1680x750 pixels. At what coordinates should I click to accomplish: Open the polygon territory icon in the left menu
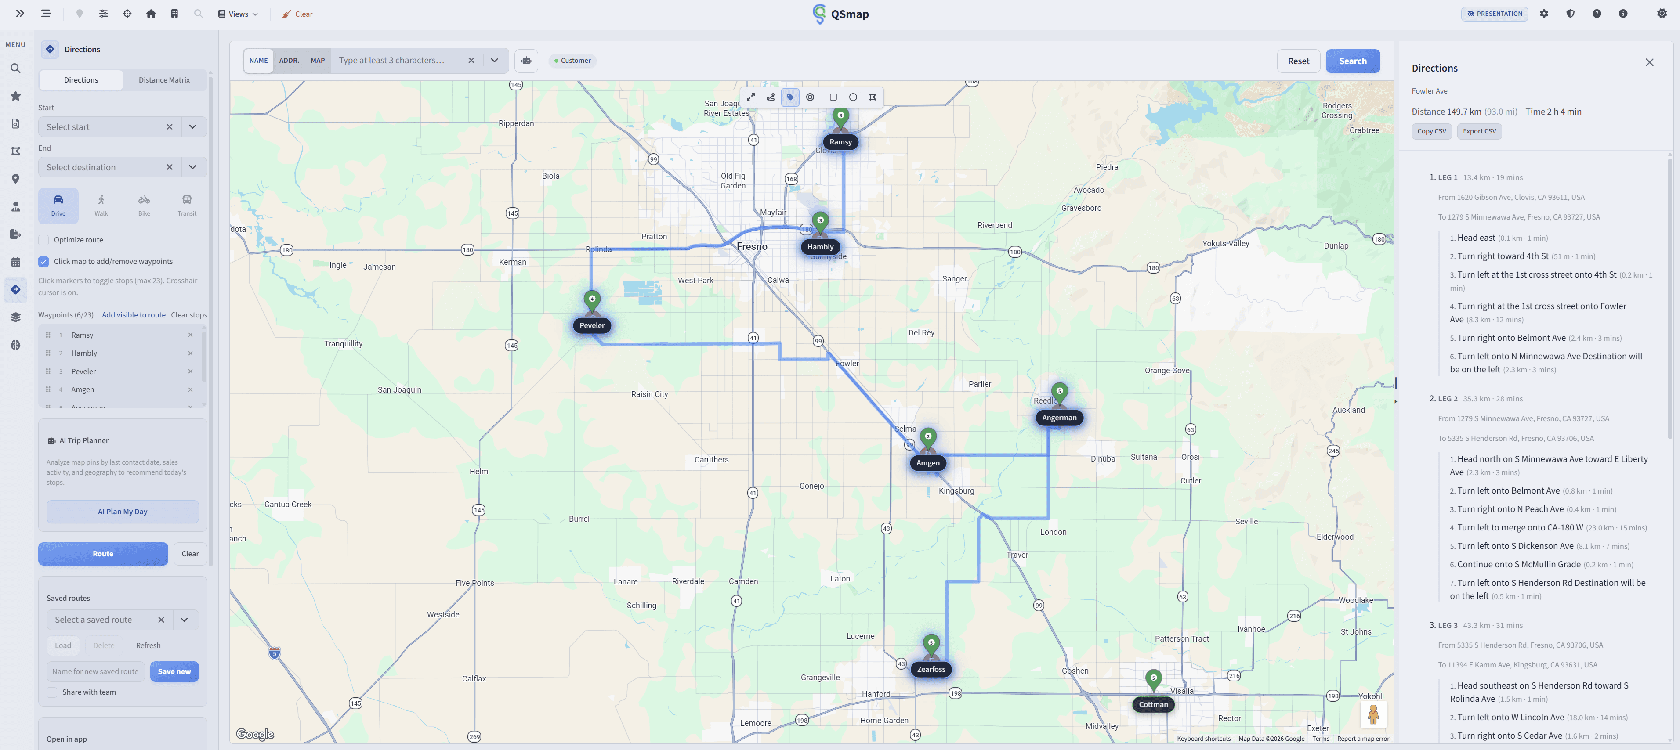pos(16,151)
